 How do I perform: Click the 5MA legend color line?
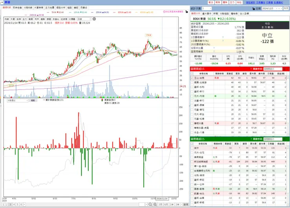[48, 13]
